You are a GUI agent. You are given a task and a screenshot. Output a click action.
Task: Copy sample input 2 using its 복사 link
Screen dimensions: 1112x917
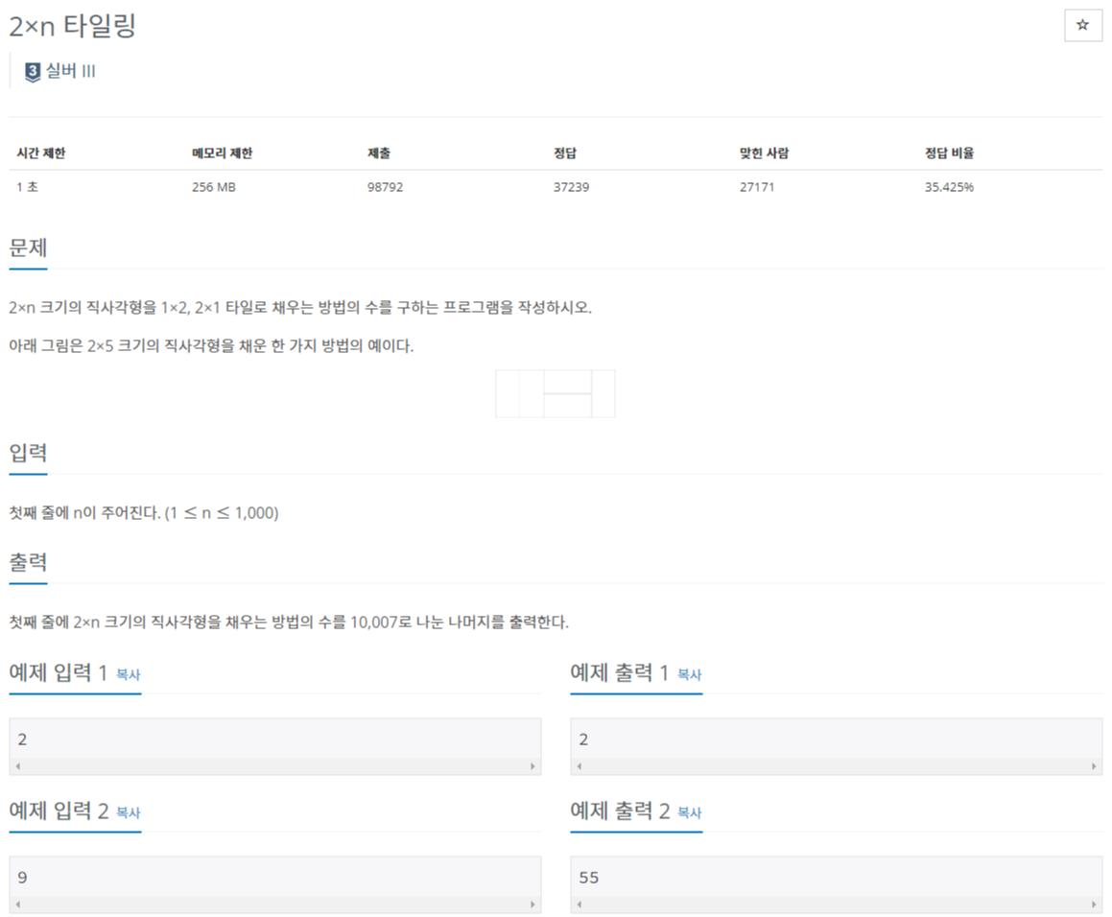click(126, 814)
